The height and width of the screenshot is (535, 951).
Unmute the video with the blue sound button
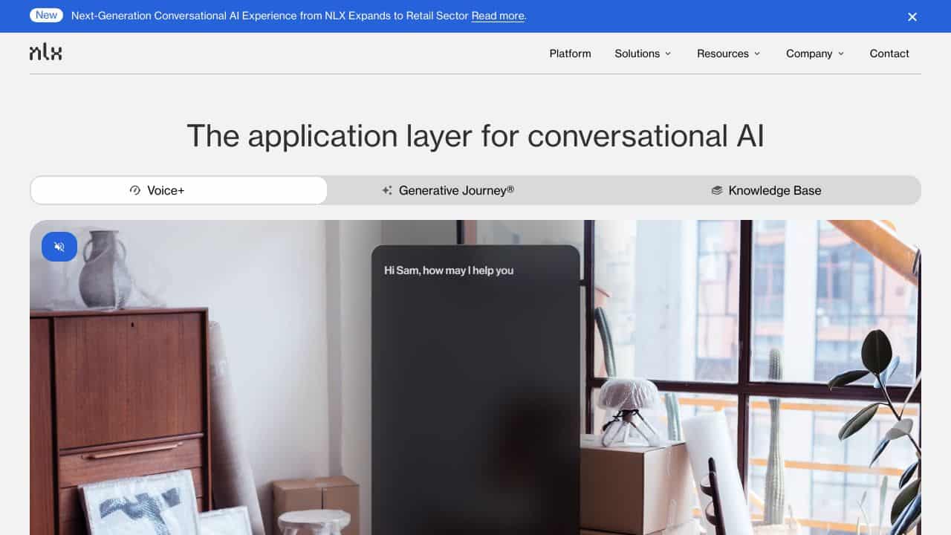coord(59,247)
